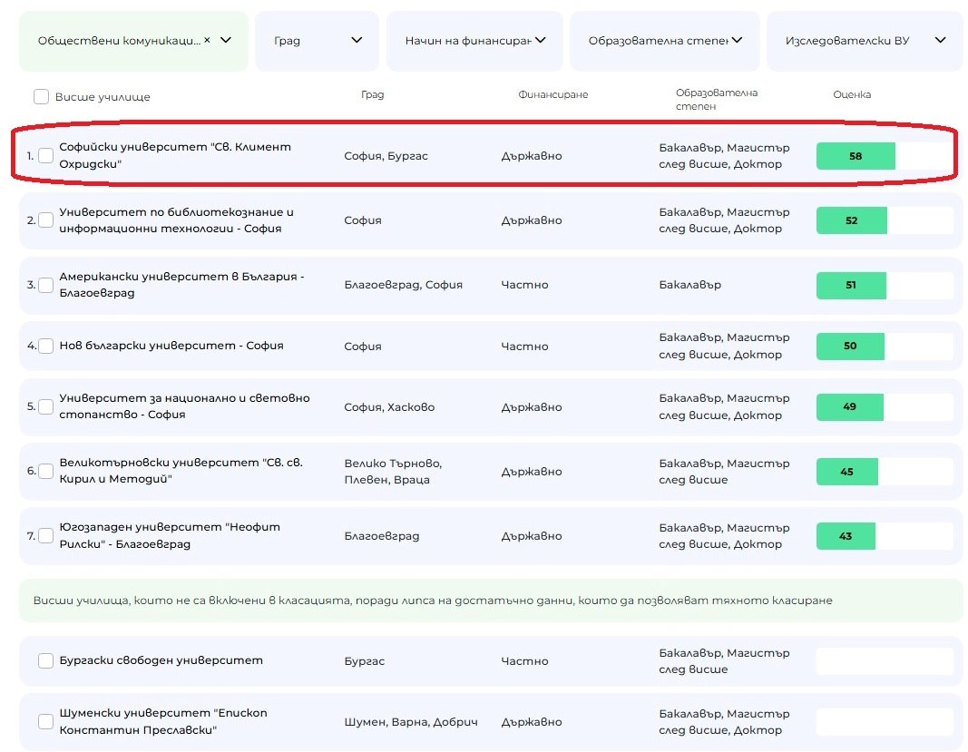Viewport: 968px width, 752px height.
Task: Expand the 'Образователна степен' filter
Action: (x=737, y=40)
